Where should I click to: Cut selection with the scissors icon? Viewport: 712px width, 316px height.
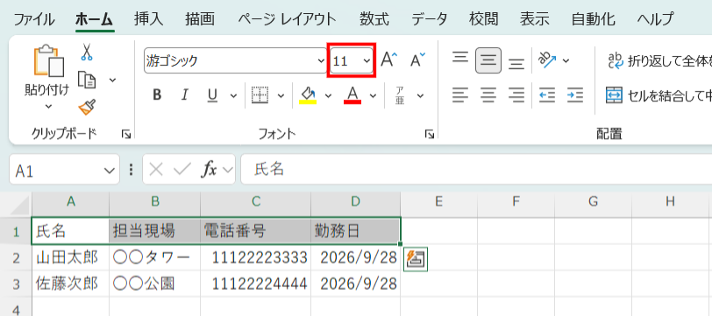click(x=86, y=53)
